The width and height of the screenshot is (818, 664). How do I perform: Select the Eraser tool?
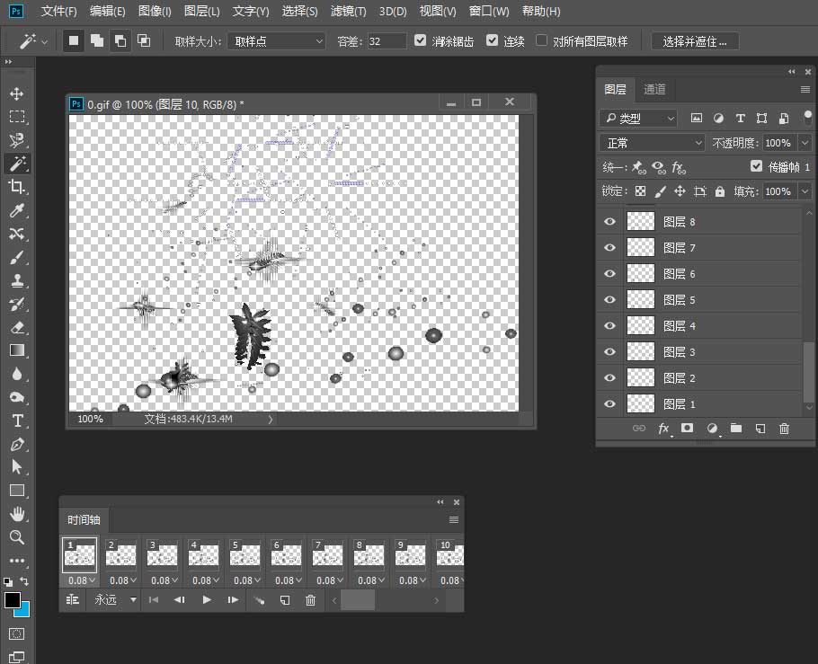tap(17, 328)
